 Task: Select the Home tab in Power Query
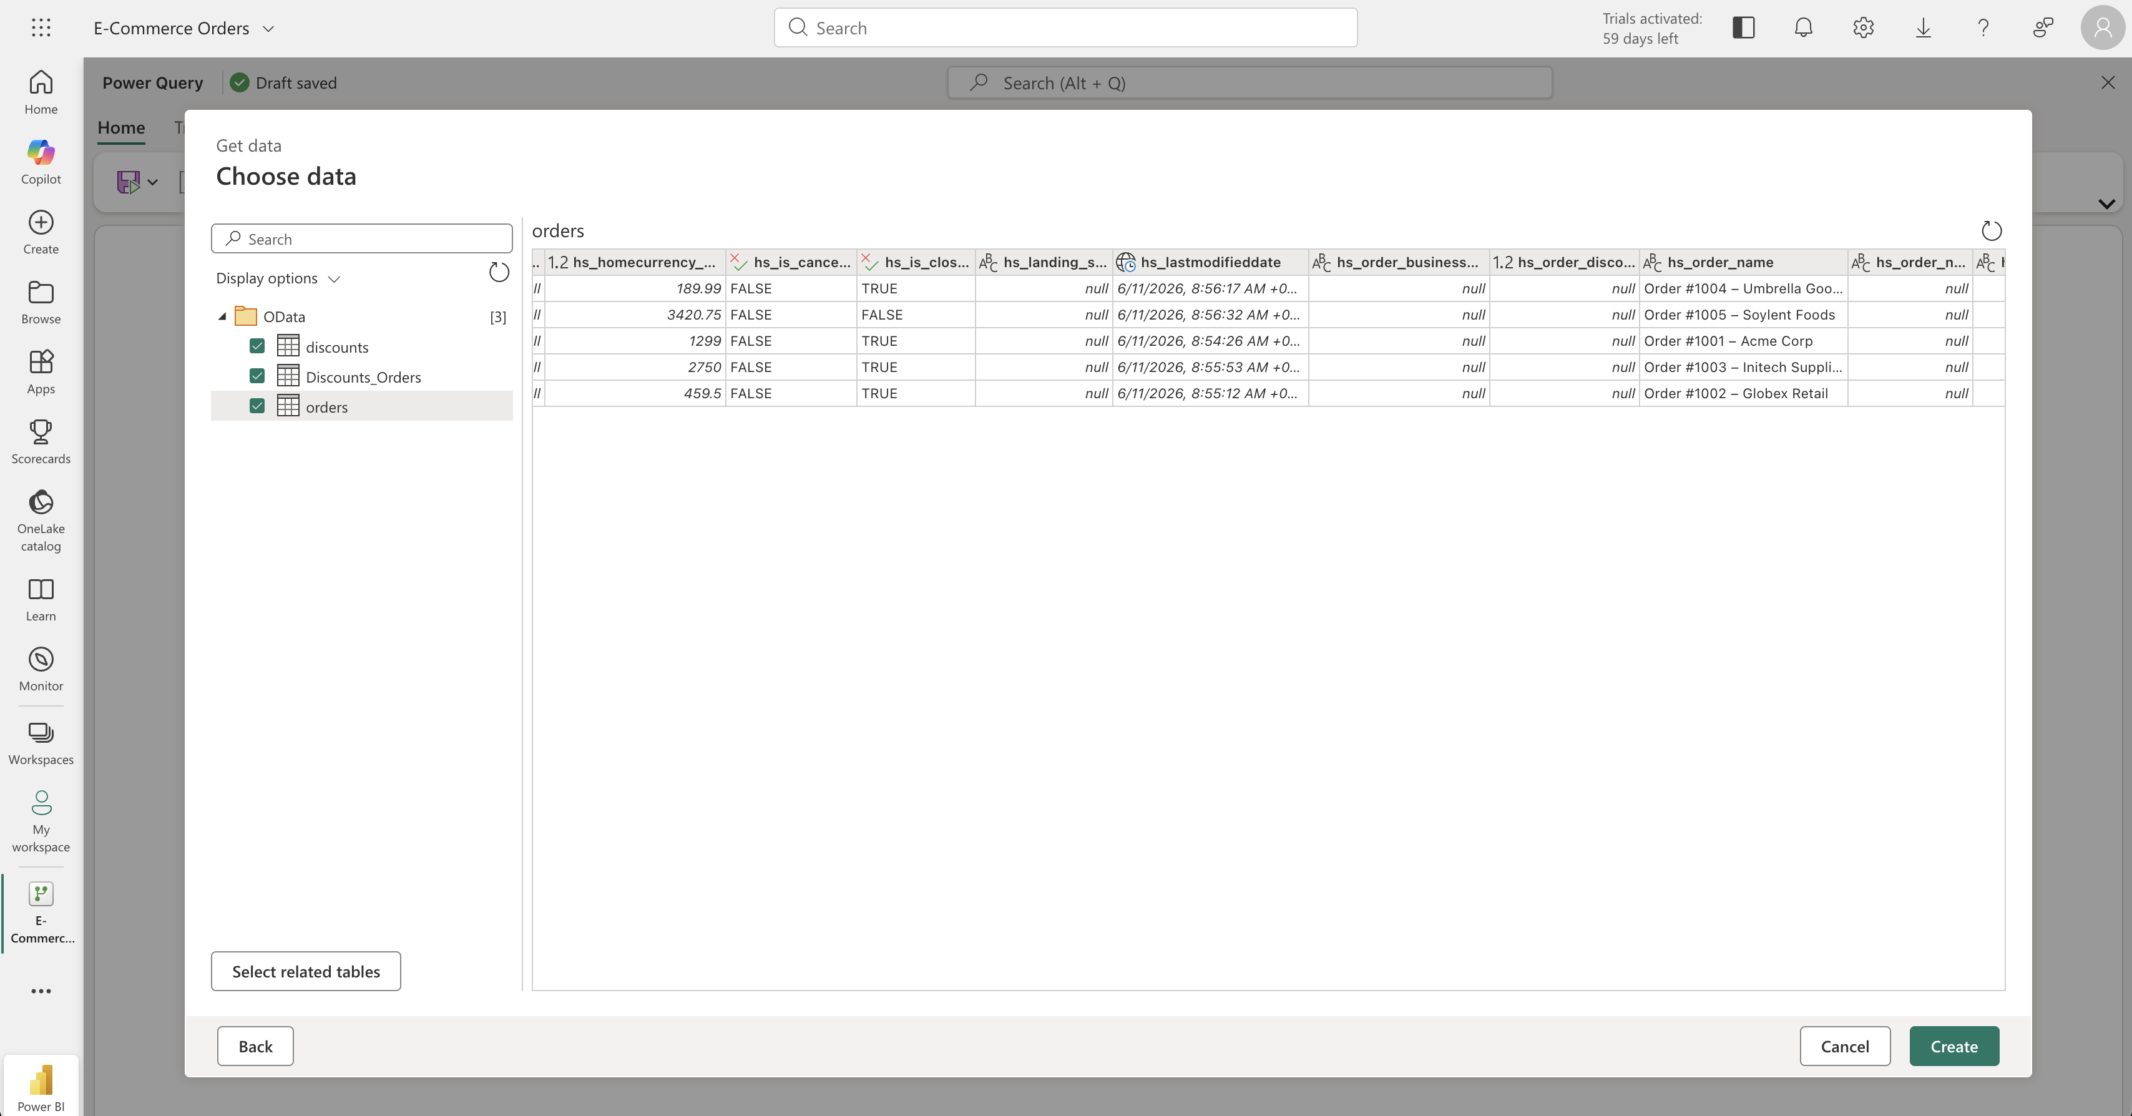pos(122,127)
